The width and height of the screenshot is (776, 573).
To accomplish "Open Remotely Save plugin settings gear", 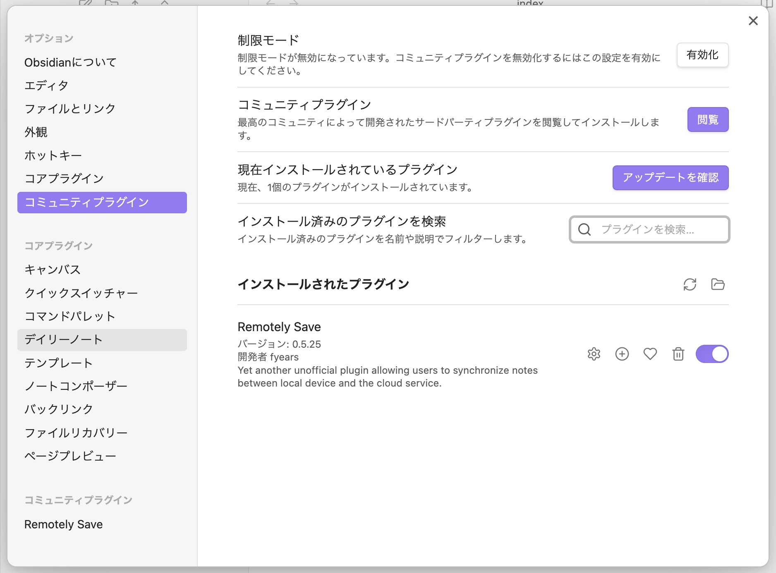I will click(x=594, y=354).
